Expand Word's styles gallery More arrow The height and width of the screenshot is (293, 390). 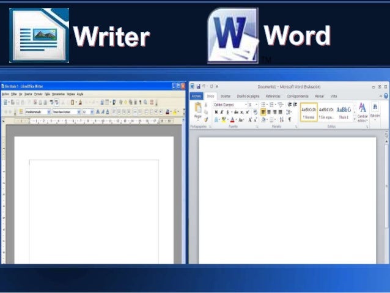click(x=355, y=120)
